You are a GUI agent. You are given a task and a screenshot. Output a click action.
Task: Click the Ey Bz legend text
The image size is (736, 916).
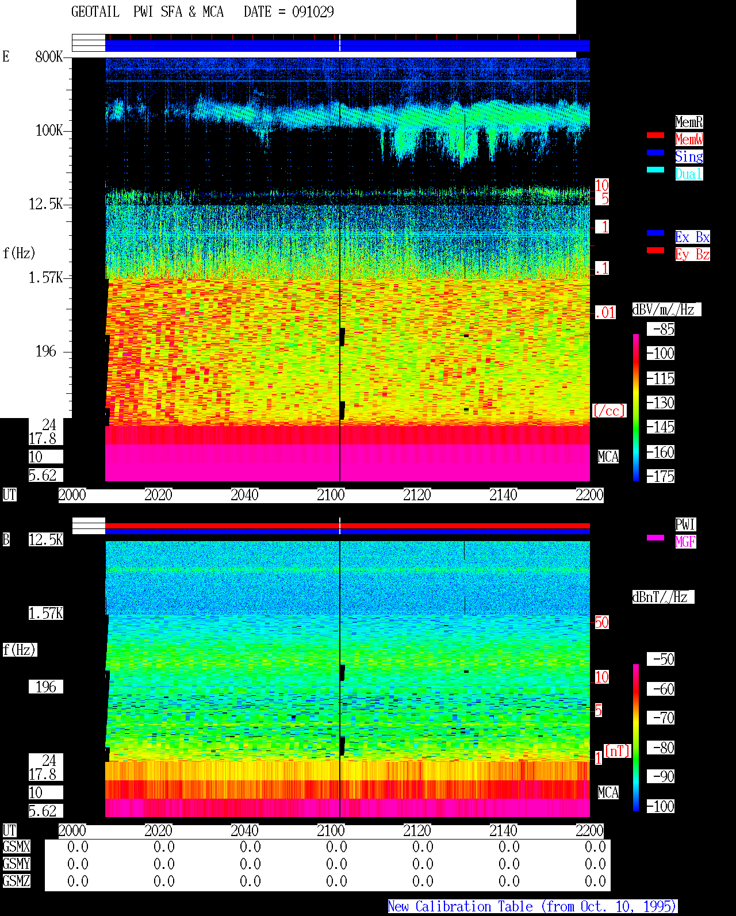[692, 254]
